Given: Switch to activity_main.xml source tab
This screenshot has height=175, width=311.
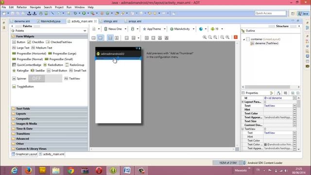Looking at the screenshot, I should 52,154.
